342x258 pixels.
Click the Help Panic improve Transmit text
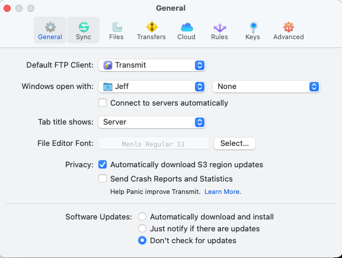point(155,192)
